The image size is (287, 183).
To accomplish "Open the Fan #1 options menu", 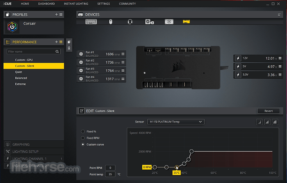I will 123,54.
